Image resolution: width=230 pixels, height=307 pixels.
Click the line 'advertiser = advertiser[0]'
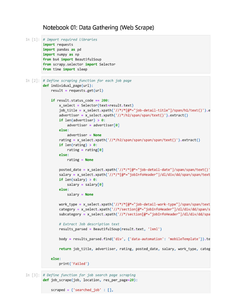point(93,125)
